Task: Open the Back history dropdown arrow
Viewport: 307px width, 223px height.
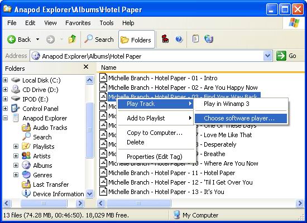Action: 37,40
